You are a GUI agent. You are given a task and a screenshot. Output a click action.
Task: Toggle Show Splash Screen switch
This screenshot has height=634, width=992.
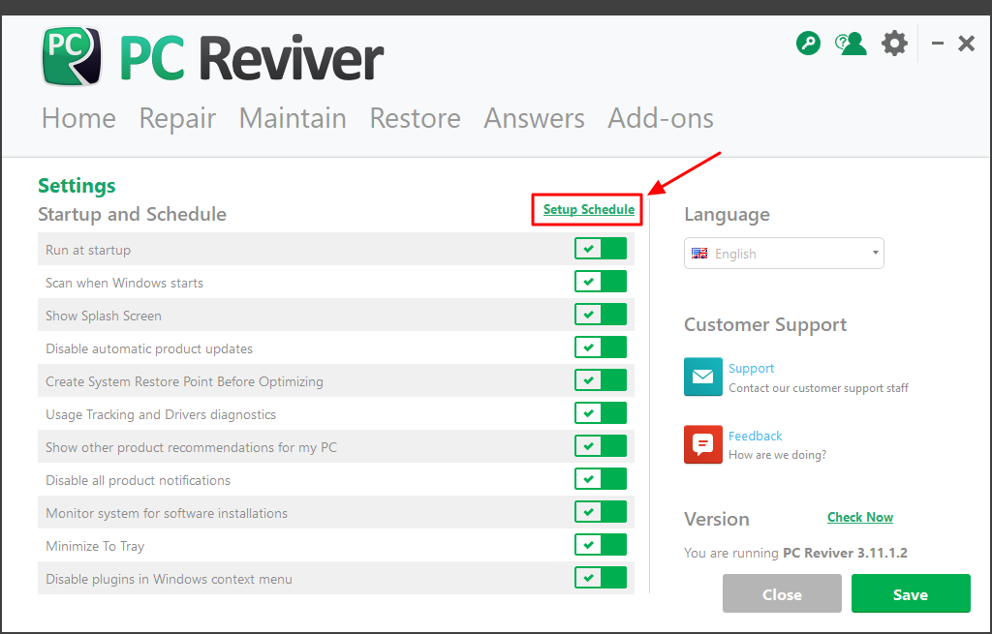tap(601, 315)
